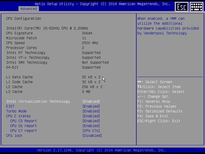Click the Esc icon button

click(182, 7)
